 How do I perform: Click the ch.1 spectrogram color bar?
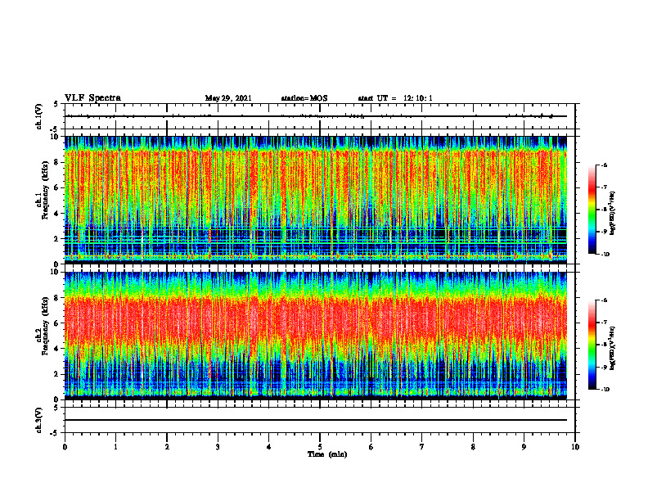click(x=592, y=210)
